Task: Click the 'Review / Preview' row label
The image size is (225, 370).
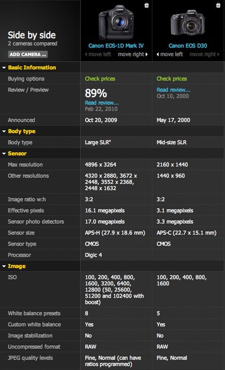Action: click(x=28, y=90)
